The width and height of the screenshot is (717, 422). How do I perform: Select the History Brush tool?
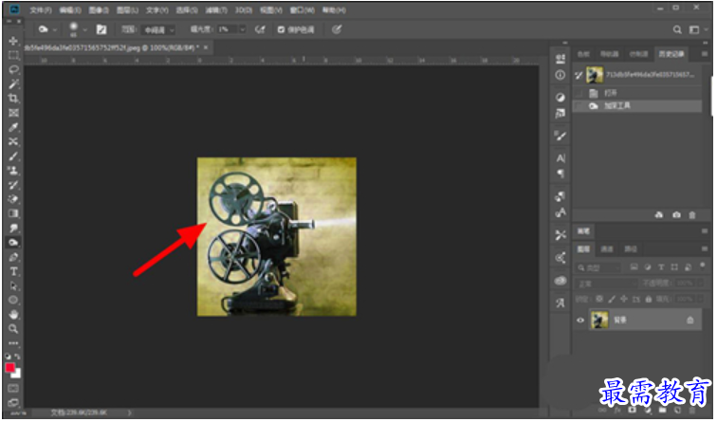(x=13, y=185)
